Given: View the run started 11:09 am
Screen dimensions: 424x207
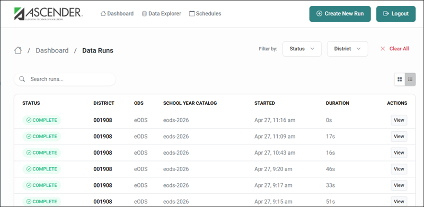Looking at the screenshot, I should pos(399,137).
